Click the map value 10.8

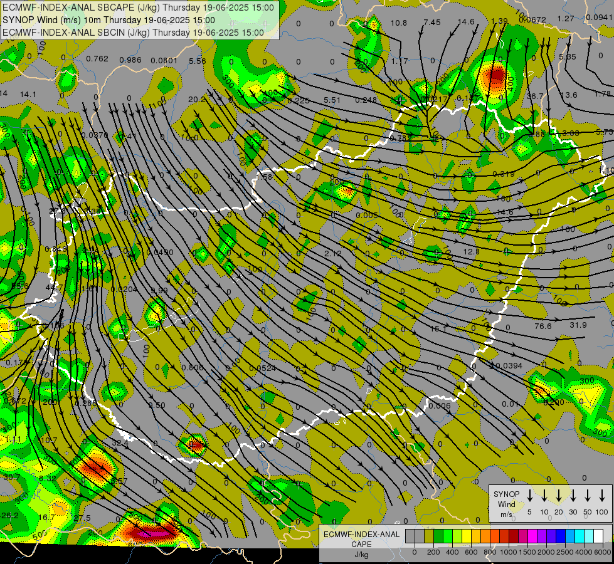pyautogui.click(x=399, y=23)
